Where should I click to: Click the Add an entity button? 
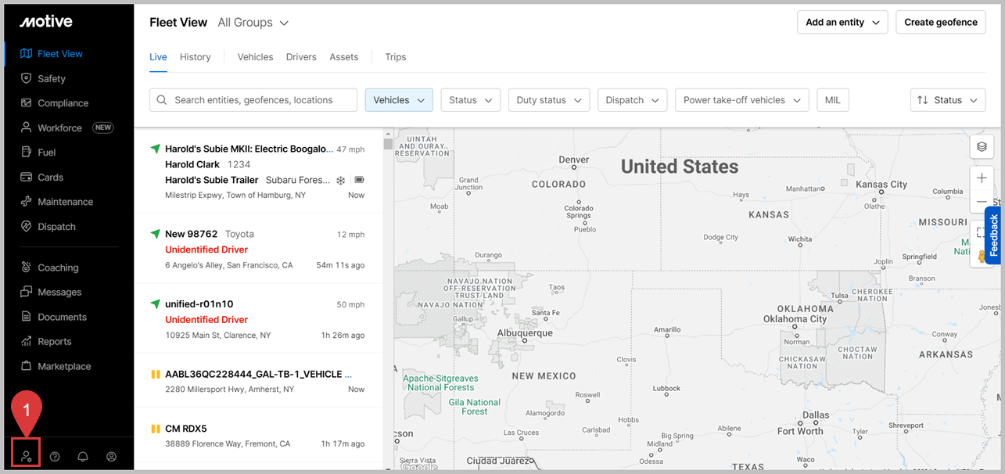click(x=842, y=23)
